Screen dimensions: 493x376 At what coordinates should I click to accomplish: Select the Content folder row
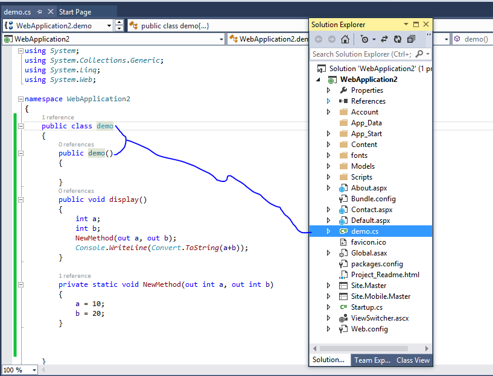371,145
